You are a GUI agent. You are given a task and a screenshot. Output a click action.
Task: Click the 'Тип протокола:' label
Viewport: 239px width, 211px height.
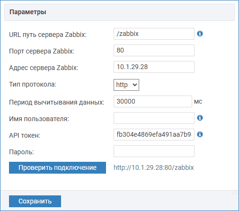point(33,84)
